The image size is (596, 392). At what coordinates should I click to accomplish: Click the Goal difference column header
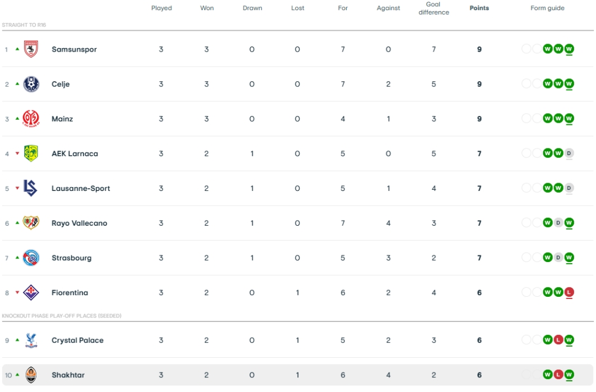click(434, 8)
